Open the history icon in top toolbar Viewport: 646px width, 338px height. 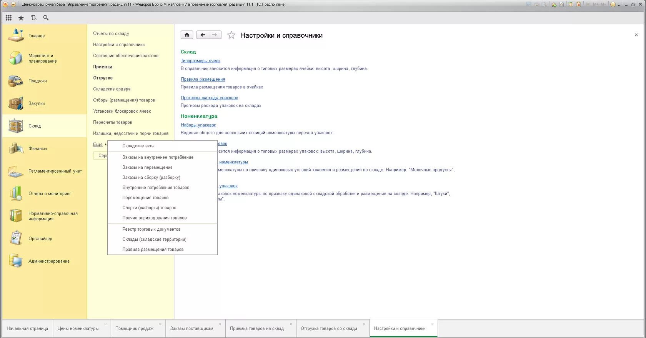[33, 18]
